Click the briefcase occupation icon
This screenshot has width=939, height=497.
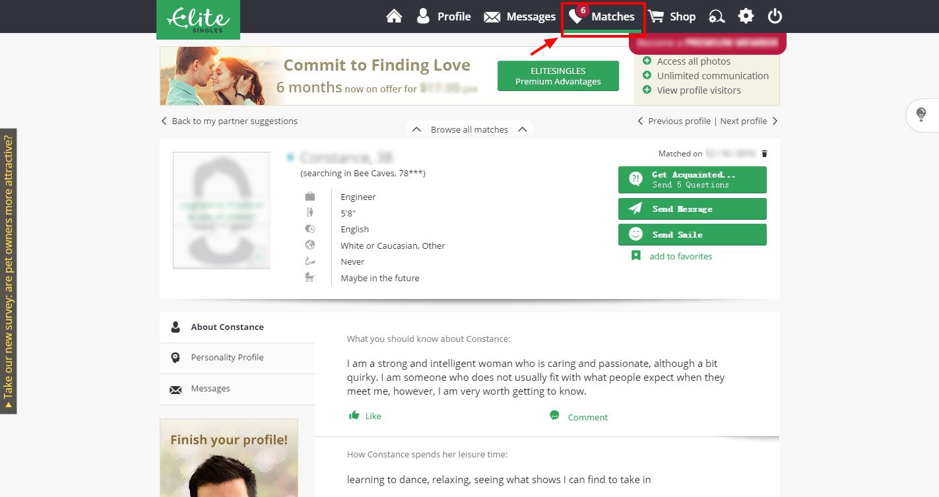pos(310,197)
